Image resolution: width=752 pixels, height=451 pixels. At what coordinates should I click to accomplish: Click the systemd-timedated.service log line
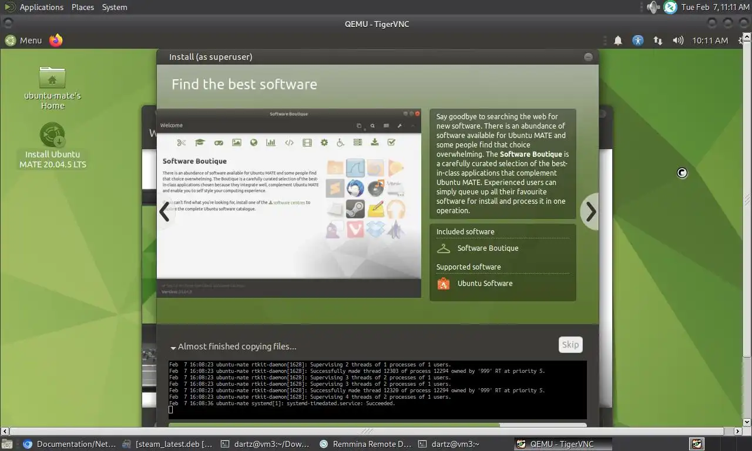282,403
